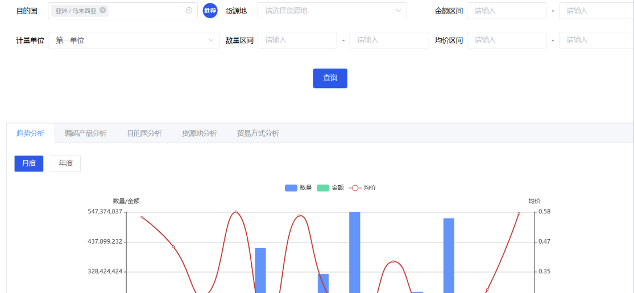This screenshot has height=293, width=634.
Task: Clear all selections in 目的国 field
Action: pos(189,10)
